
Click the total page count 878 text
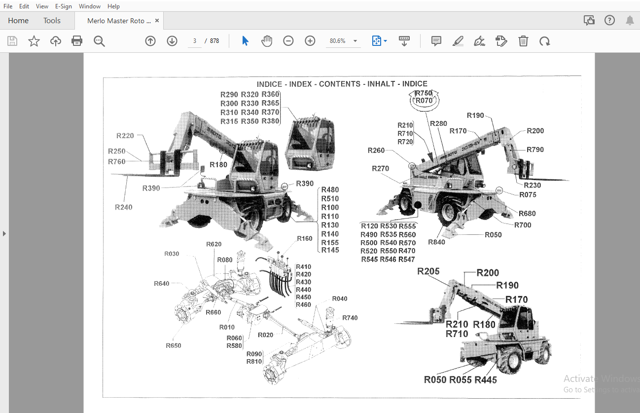coord(214,41)
